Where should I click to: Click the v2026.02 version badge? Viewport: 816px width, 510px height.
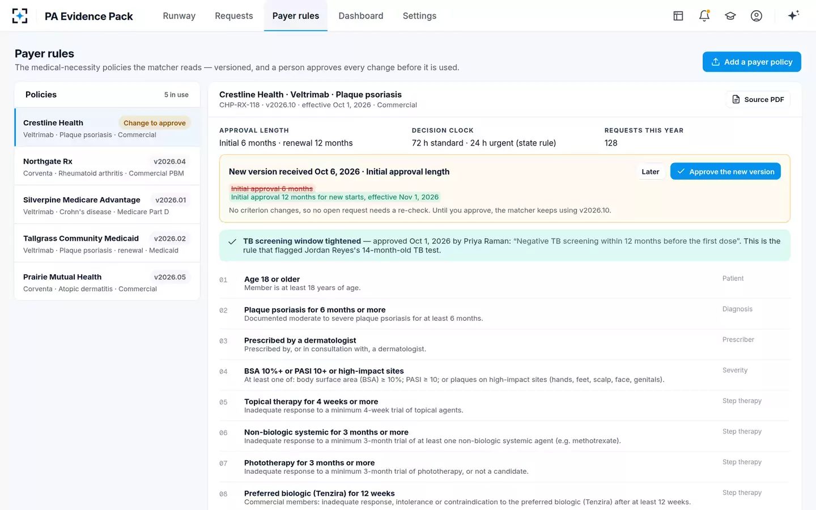pyautogui.click(x=170, y=239)
